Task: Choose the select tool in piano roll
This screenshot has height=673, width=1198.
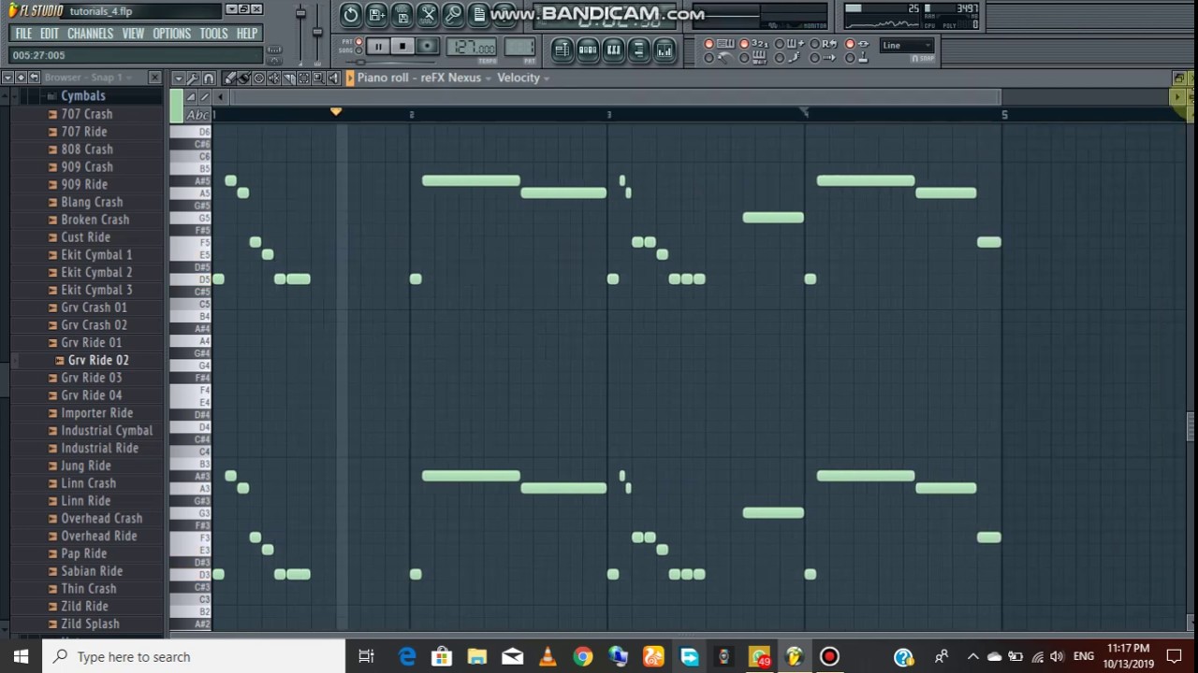Action: click(x=303, y=79)
